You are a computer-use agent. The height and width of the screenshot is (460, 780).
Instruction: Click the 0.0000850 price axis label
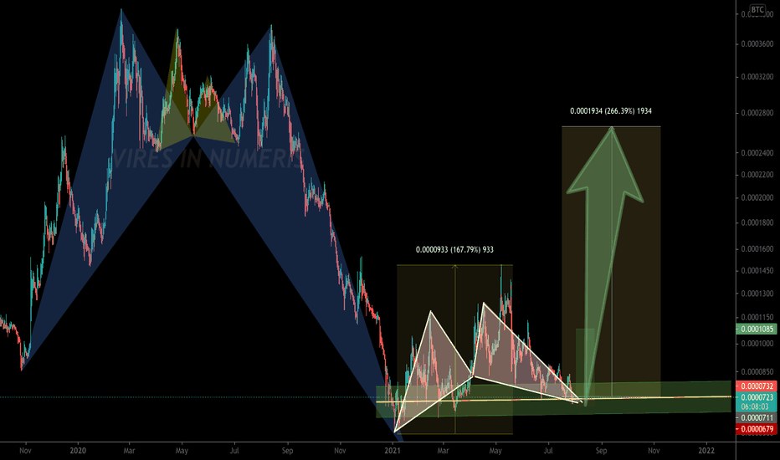(757, 372)
